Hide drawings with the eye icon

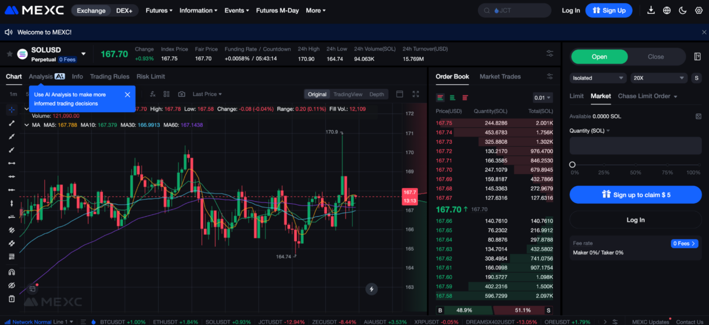12,285
